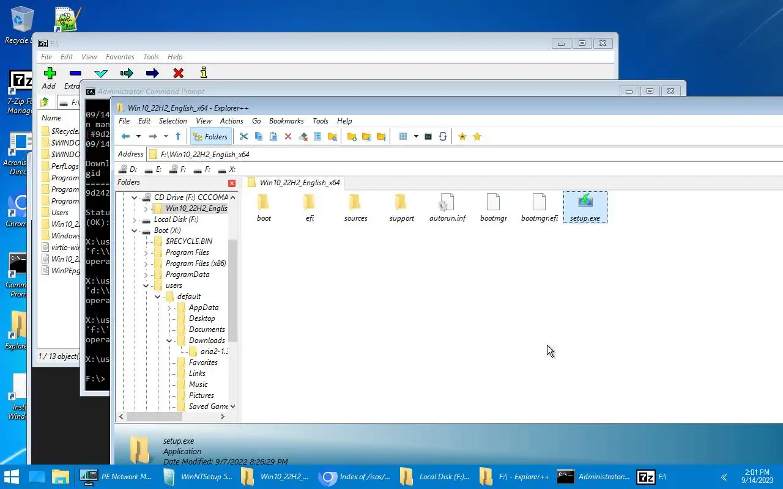Click the Views grid icon

403,137
